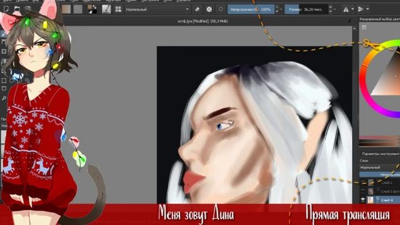Toggle horizontal mirror tool icon
Image resolution: width=400 pixels, height=225 pixels.
pyautogui.click(x=346, y=9)
